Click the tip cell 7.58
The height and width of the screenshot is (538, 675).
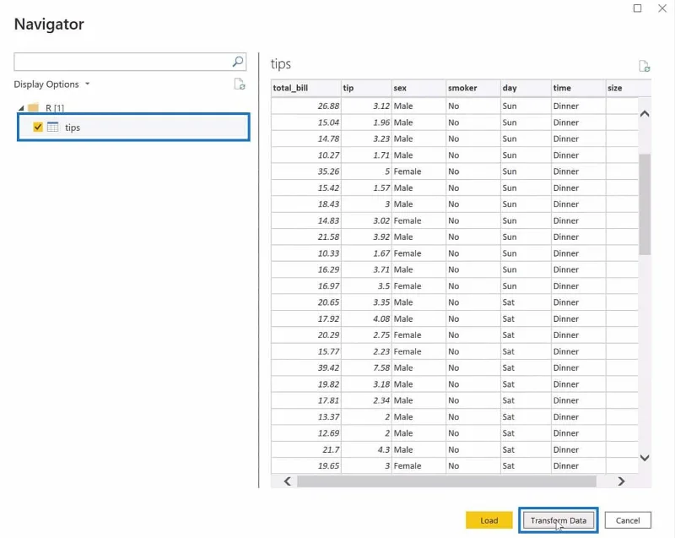(366, 368)
